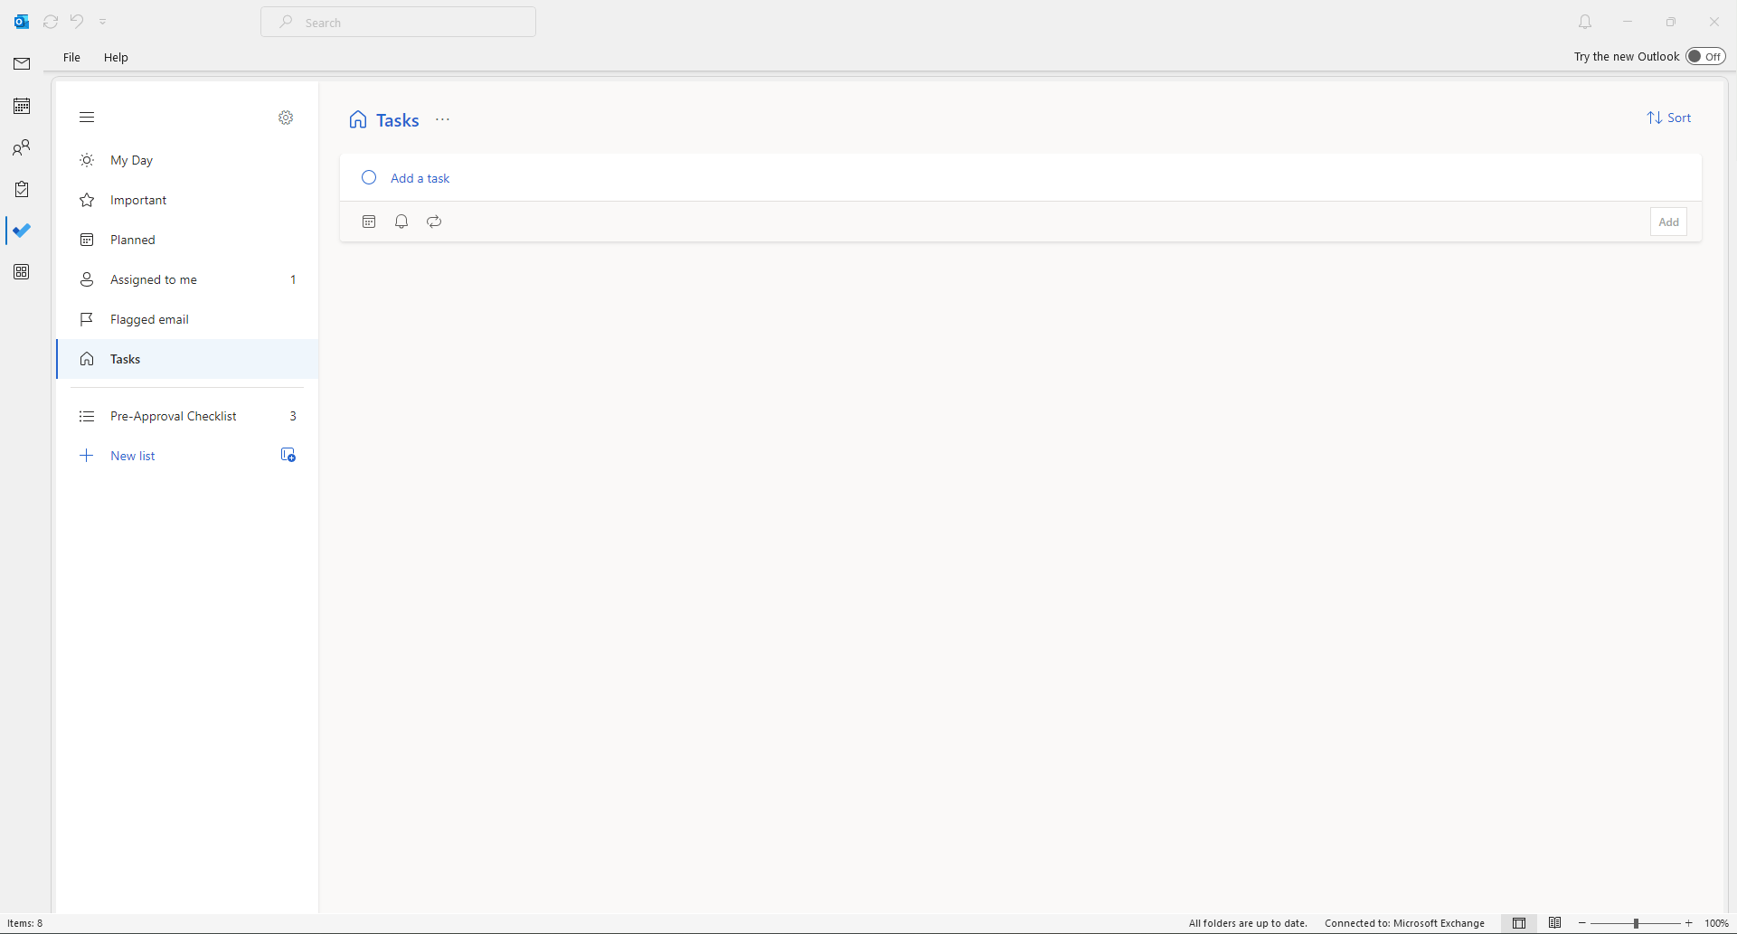This screenshot has height=934, width=1737.
Task: Open the People contacts icon
Action: 22,147
